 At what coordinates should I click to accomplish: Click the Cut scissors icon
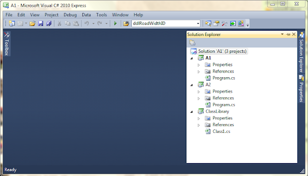click(59, 23)
